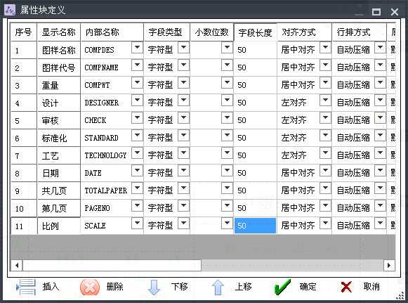This screenshot has height=303, width=408.
Task: Expand the field type dropdown for row 3
Action: pos(183,83)
